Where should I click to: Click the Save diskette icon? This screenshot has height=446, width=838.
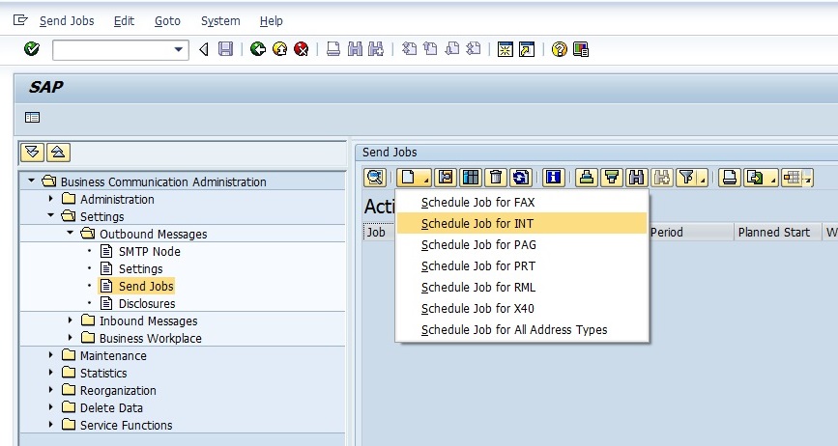point(225,49)
